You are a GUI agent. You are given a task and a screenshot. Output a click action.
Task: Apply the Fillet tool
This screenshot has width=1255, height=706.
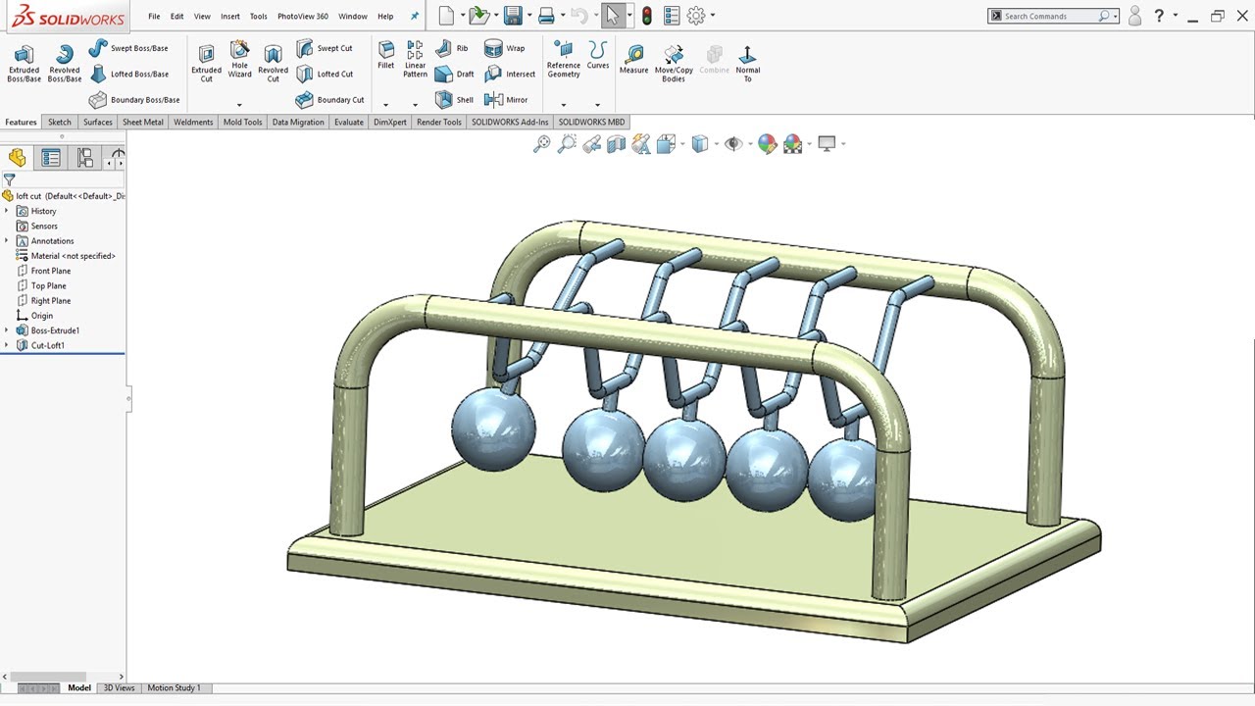click(386, 56)
